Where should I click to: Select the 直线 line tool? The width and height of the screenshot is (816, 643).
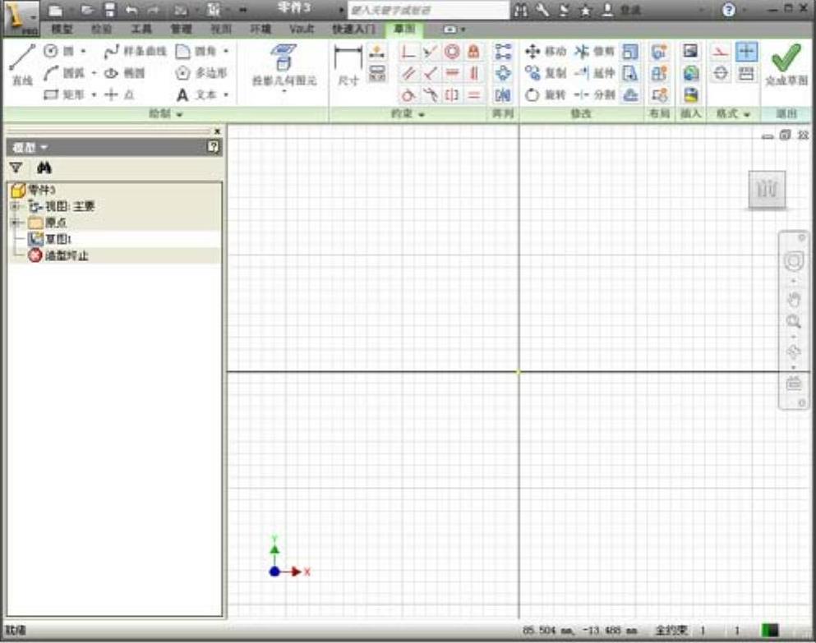click(x=22, y=65)
